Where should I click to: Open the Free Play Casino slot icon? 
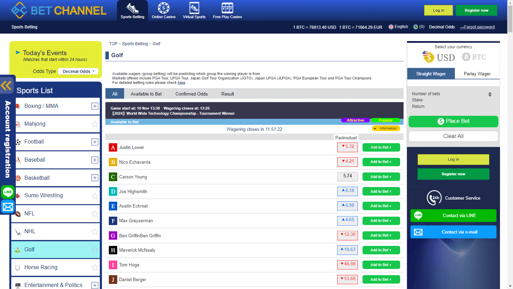point(227,8)
